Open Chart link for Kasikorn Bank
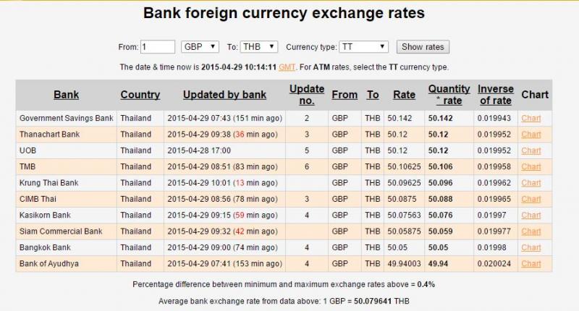579x311 pixels. point(531,216)
